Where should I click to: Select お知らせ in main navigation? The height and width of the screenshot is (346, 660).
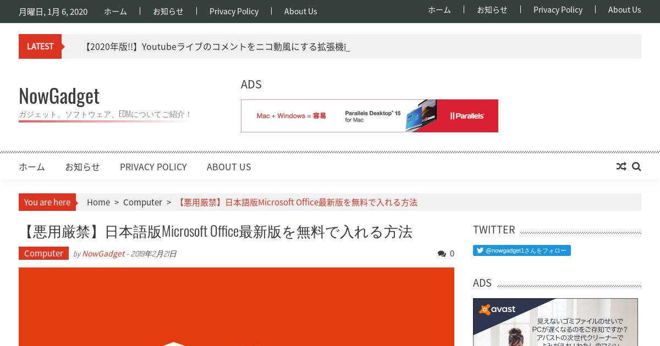[82, 167]
